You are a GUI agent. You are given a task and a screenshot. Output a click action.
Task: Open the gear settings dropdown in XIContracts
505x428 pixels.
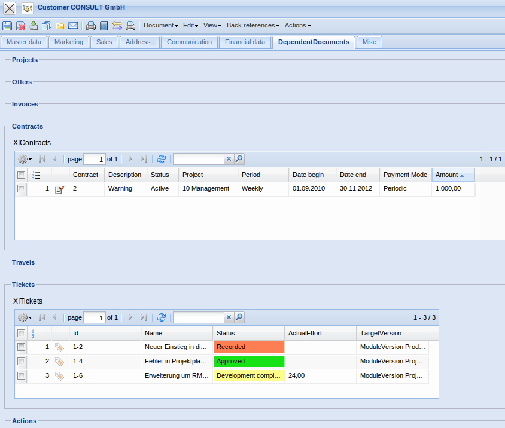(25, 159)
